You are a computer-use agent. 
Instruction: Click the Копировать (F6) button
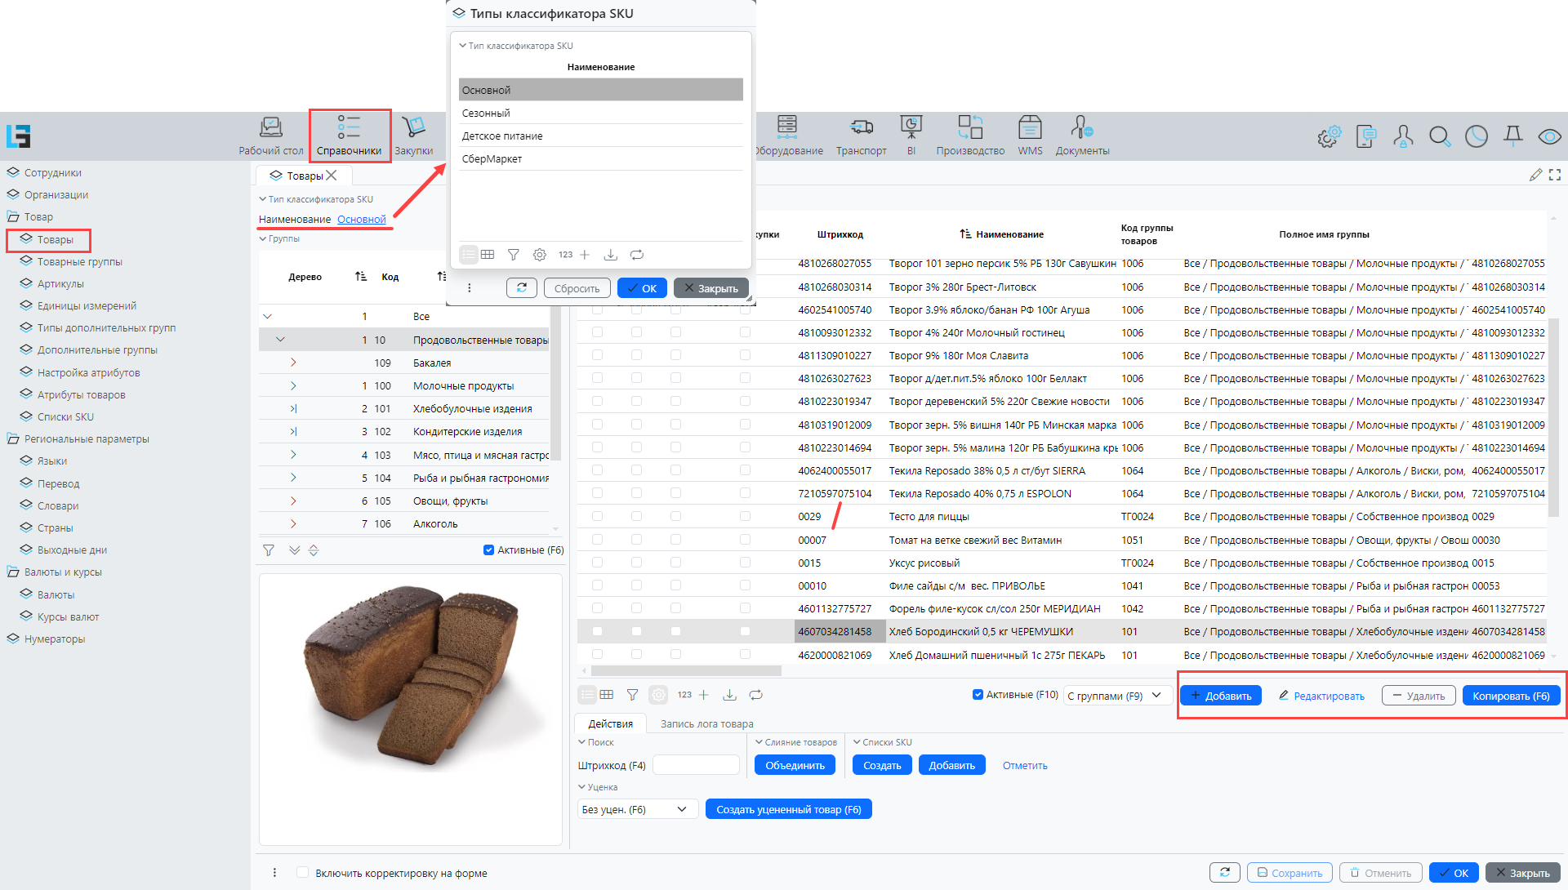[1510, 696]
